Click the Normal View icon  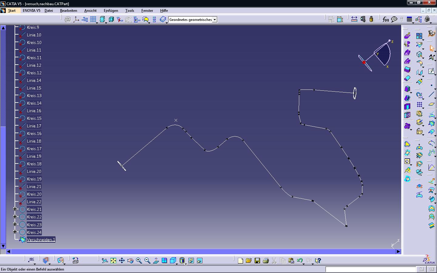click(x=156, y=261)
